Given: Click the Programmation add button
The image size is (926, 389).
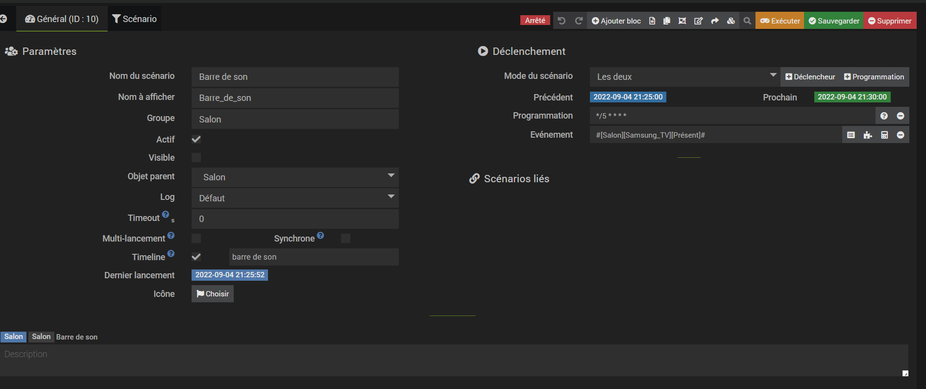Looking at the screenshot, I should 874,76.
